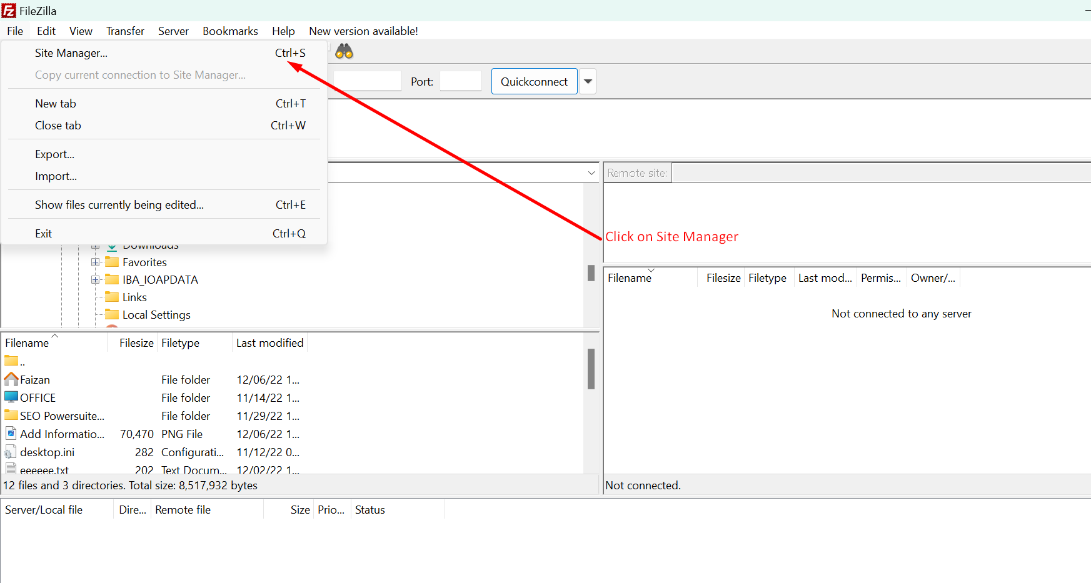Click the Local Settings folder icon
1091x583 pixels.
[x=112, y=314]
